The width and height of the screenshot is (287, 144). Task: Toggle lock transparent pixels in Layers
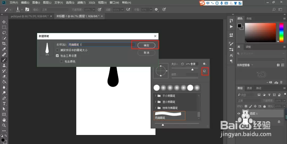coord(246,106)
